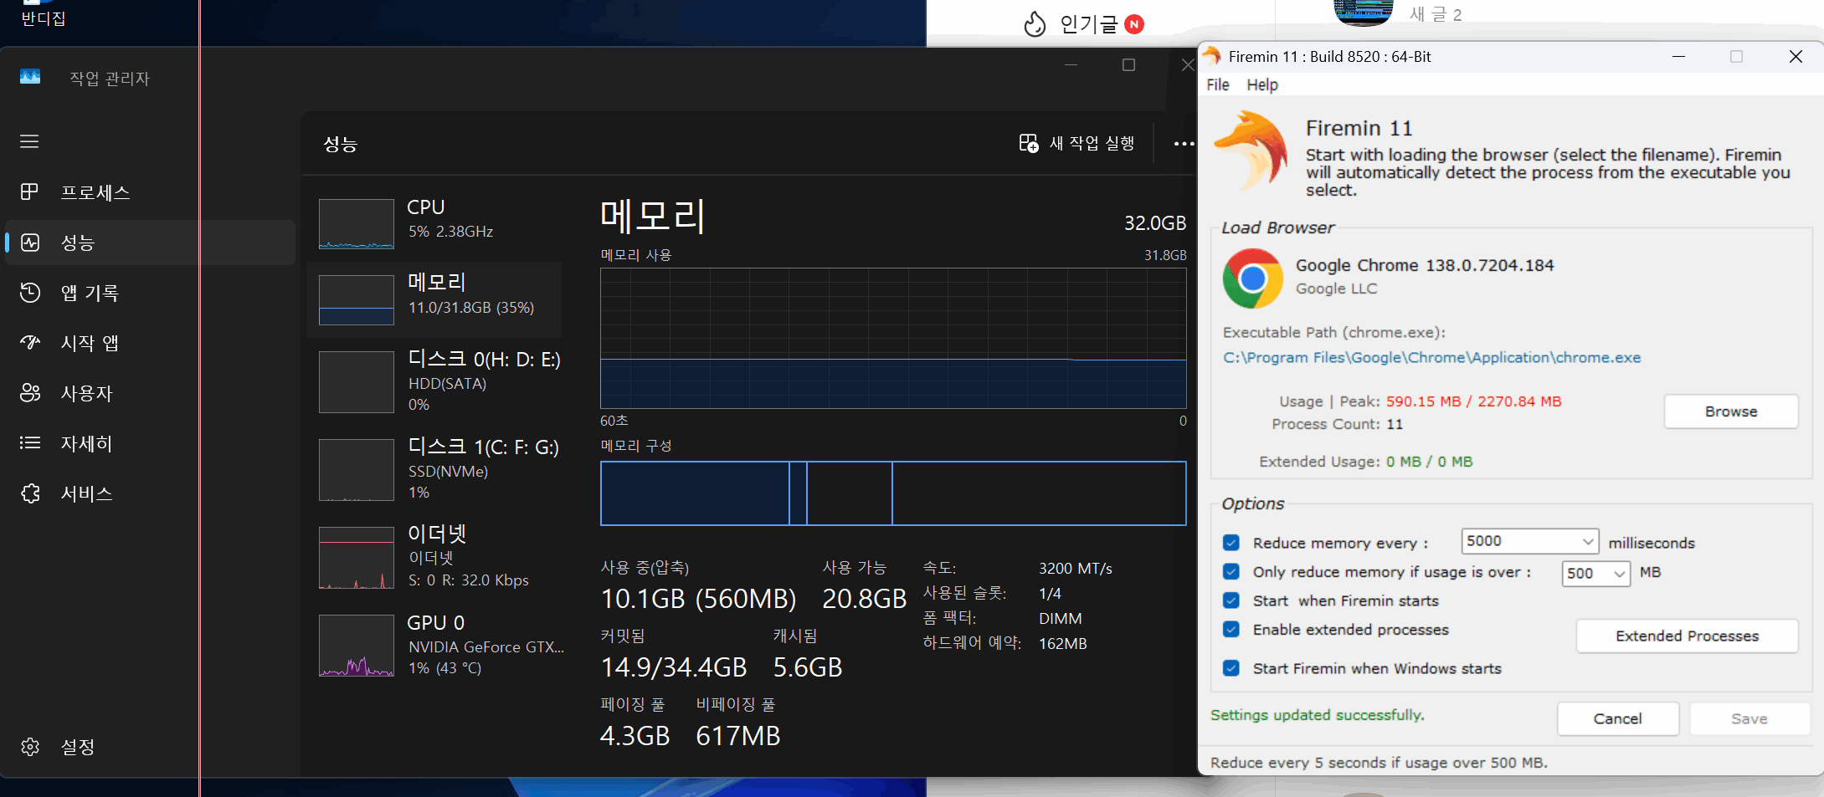Image resolution: width=1824 pixels, height=797 pixels.
Task: Click the 반디집 desktop shortcut
Action: tap(43, 14)
